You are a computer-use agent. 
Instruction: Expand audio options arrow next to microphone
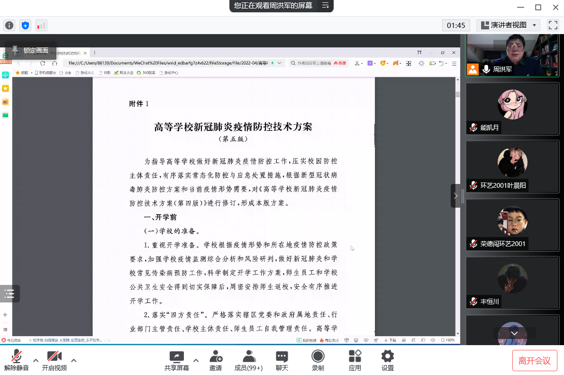pos(36,360)
